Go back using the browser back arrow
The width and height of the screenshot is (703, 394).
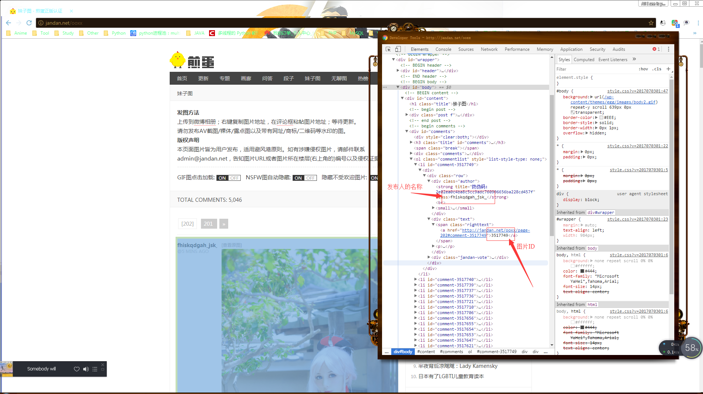coord(8,23)
